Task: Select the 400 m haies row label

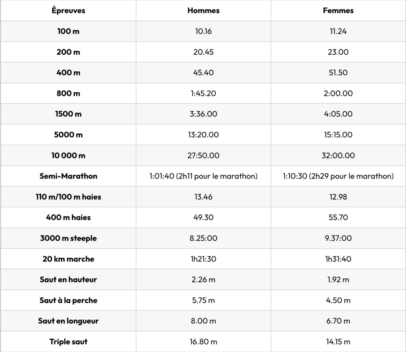Action: (x=68, y=217)
